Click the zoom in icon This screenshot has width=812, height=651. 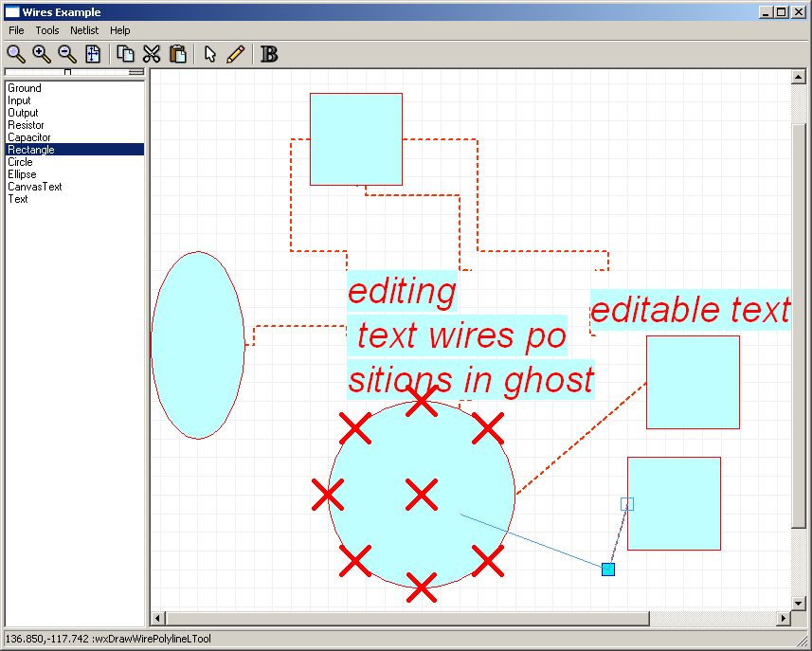[x=42, y=54]
